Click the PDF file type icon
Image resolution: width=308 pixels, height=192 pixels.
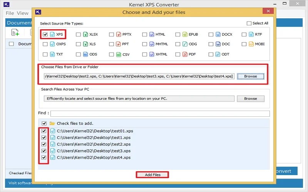[185, 55]
